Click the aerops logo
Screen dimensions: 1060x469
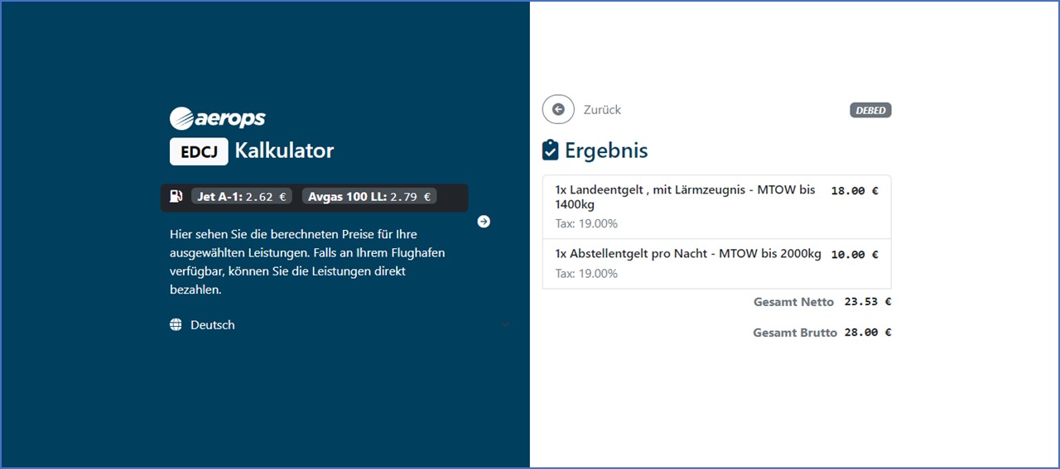click(x=218, y=118)
